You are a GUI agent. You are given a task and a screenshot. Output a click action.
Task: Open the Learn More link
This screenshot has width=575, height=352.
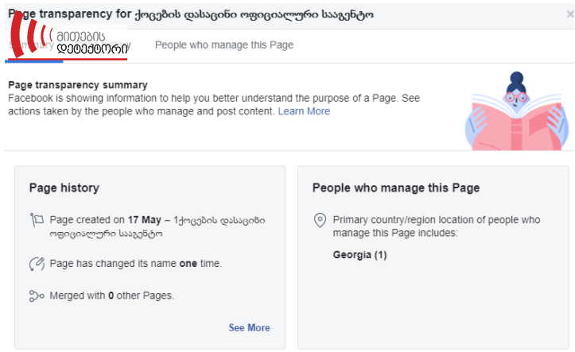tap(304, 111)
